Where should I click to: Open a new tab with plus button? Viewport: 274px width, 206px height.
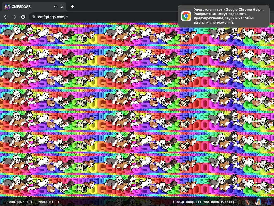72,7
